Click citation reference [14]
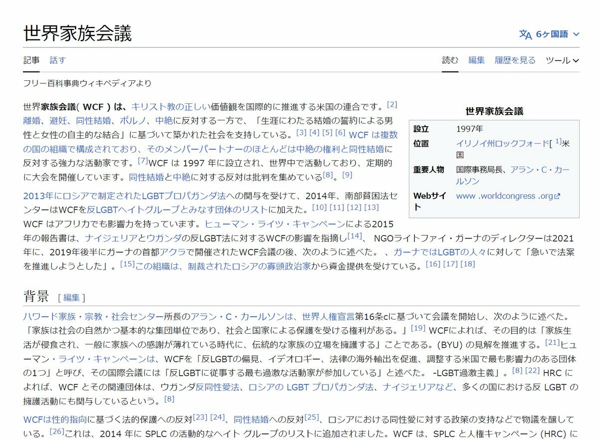 tap(354, 235)
